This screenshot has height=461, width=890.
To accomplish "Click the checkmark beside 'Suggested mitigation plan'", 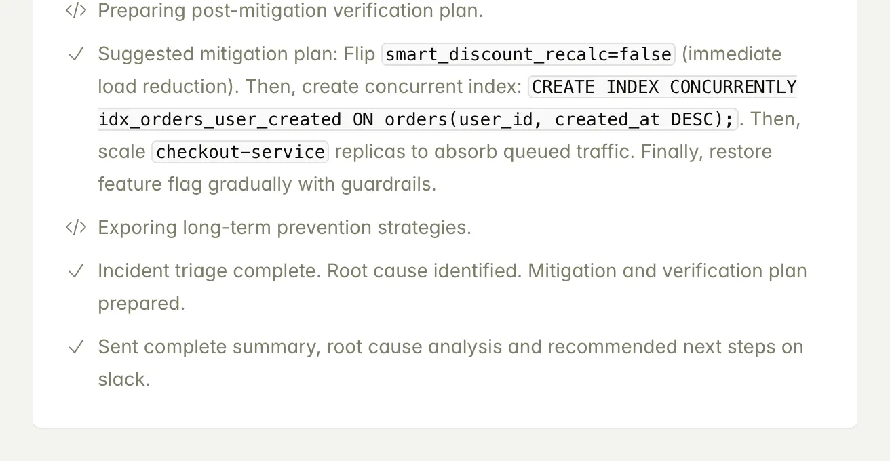I will (x=76, y=54).
